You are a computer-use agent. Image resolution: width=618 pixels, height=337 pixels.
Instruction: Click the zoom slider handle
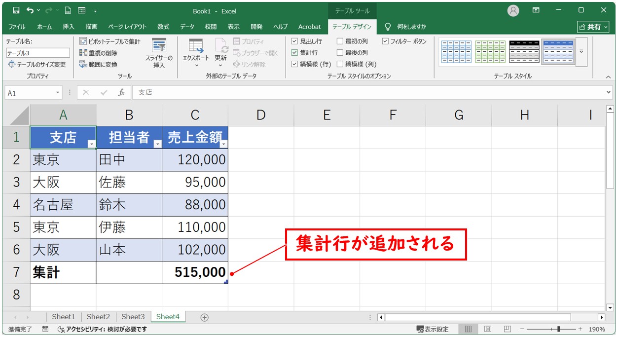(x=558, y=329)
